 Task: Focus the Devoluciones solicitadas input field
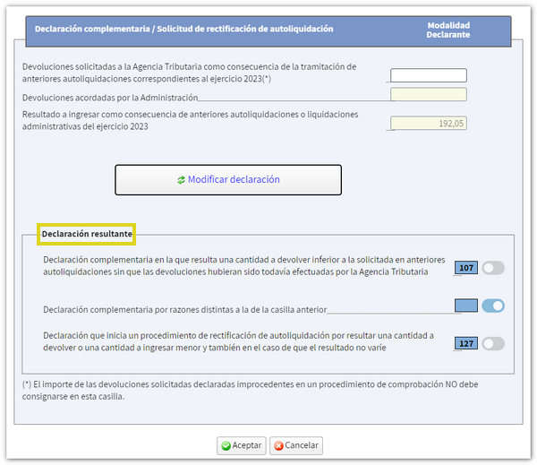coord(429,76)
